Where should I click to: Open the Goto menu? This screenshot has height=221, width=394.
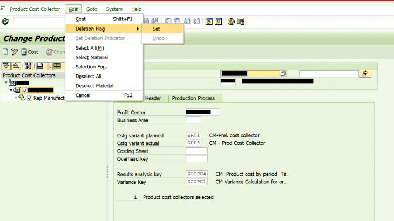92,9
